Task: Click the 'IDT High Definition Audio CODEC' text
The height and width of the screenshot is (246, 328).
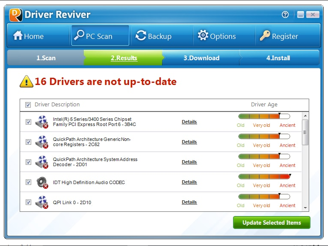Action: 89,182
